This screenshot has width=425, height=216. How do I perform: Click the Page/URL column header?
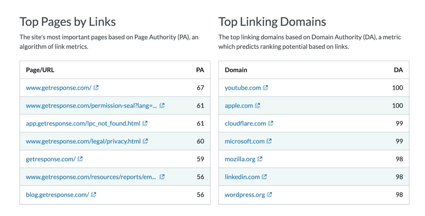click(40, 70)
